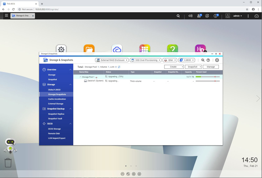This screenshot has height=178, width=262.
Task: Open External RAID Enclosure dropdown
Action: [x=112, y=60]
